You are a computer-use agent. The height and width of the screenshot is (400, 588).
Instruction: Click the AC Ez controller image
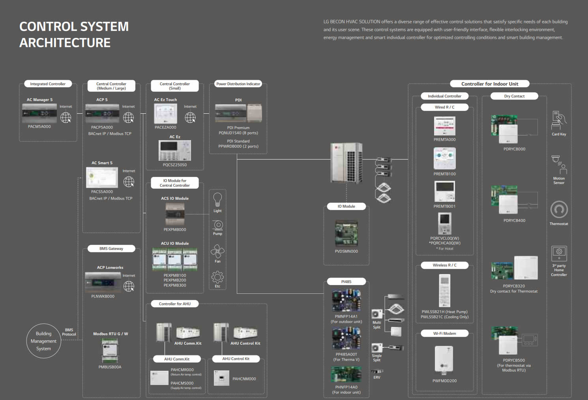pyautogui.click(x=175, y=151)
